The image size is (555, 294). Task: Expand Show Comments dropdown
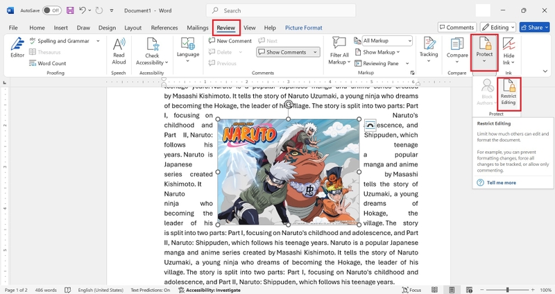coord(315,52)
